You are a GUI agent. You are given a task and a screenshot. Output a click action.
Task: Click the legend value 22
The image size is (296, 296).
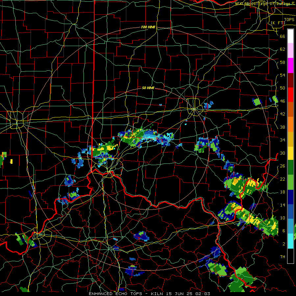click(x=283, y=179)
